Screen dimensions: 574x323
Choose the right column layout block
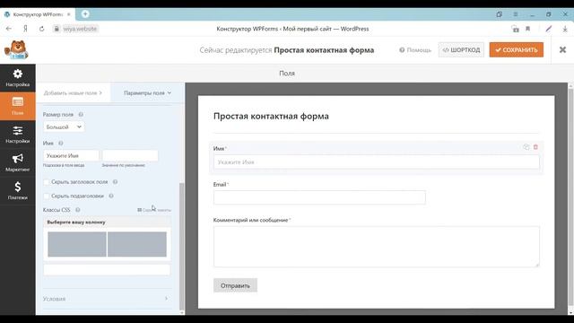coord(137,244)
